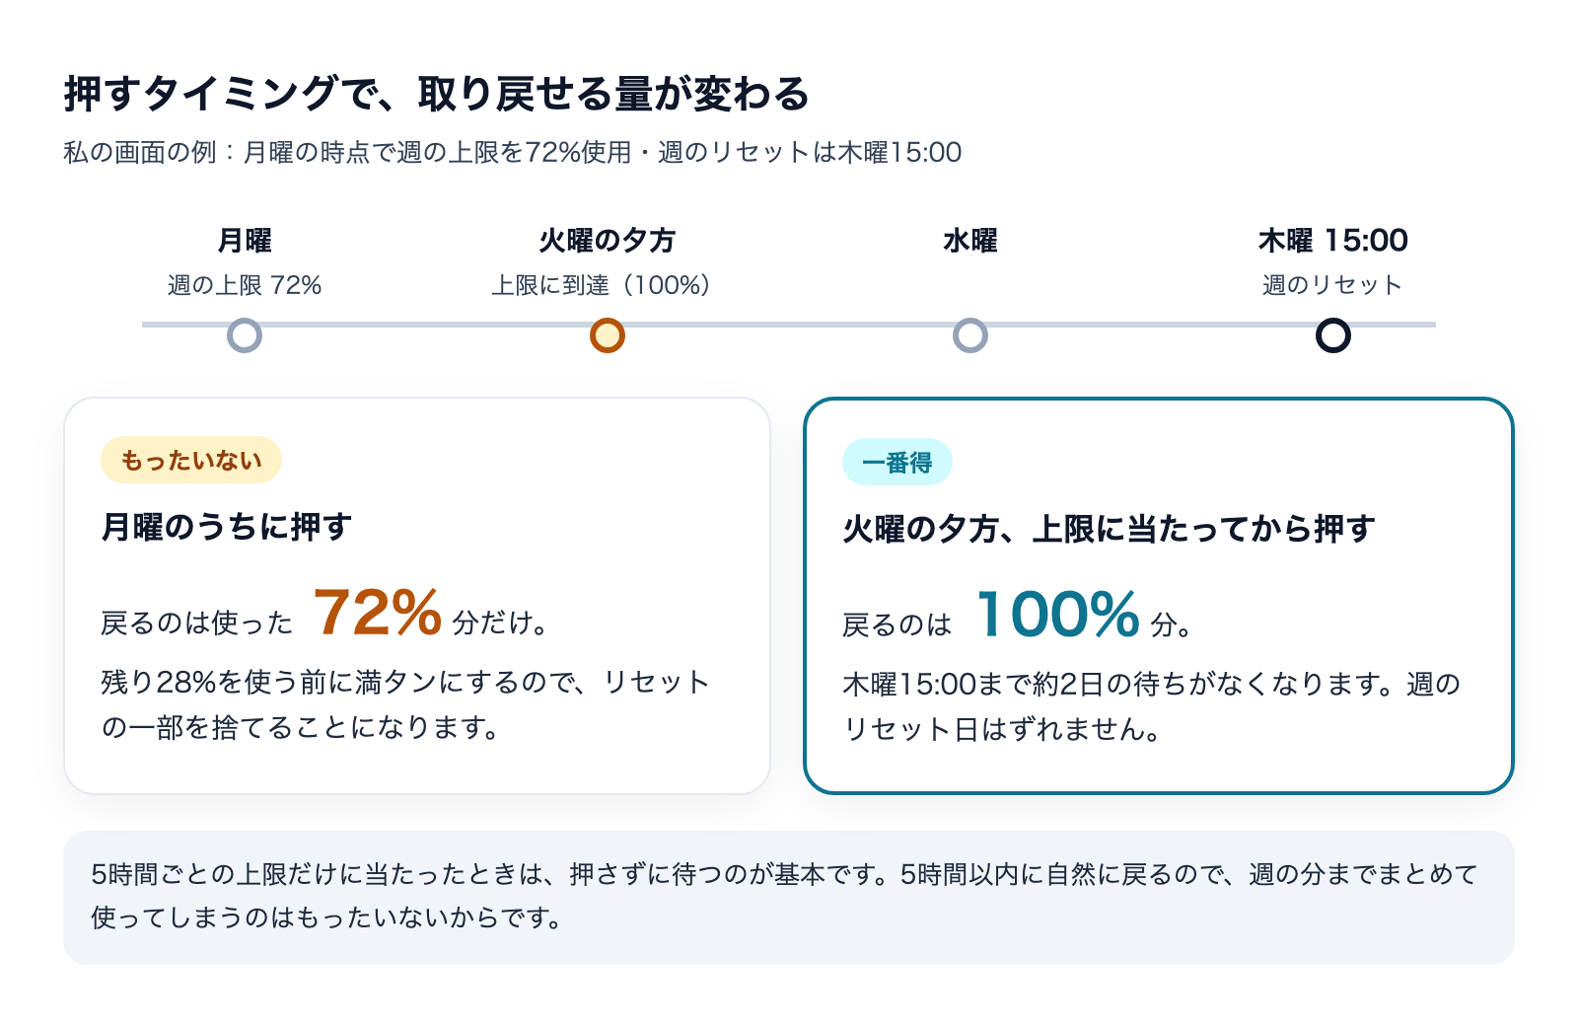Click the 水曜 timeline marker circle
The height and width of the screenshot is (1028, 1578).
970,335
